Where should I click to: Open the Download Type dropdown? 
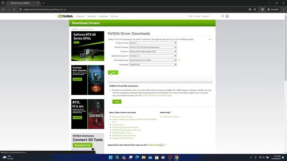[x=152, y=60]
